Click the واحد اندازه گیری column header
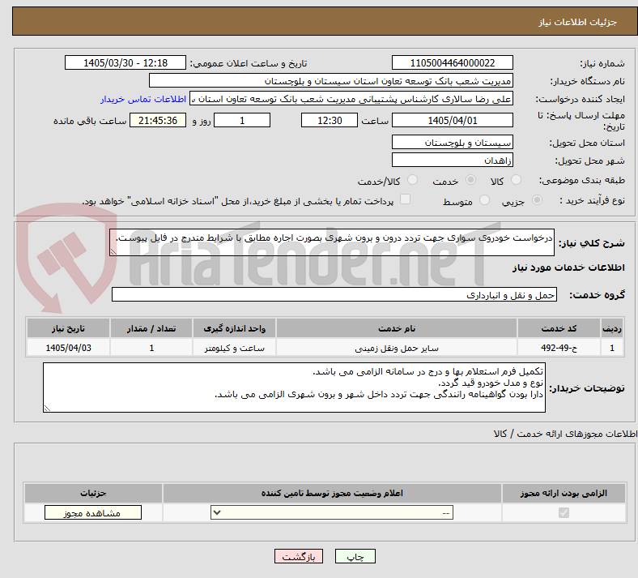638x578 pixels. tap(234, 328)
